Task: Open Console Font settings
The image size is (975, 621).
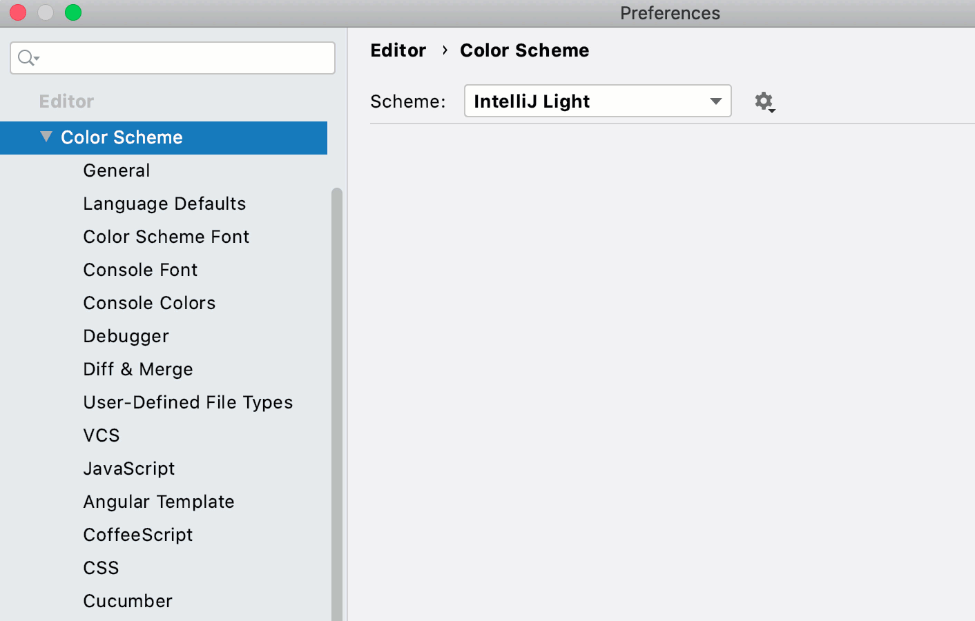Action: 140,269
